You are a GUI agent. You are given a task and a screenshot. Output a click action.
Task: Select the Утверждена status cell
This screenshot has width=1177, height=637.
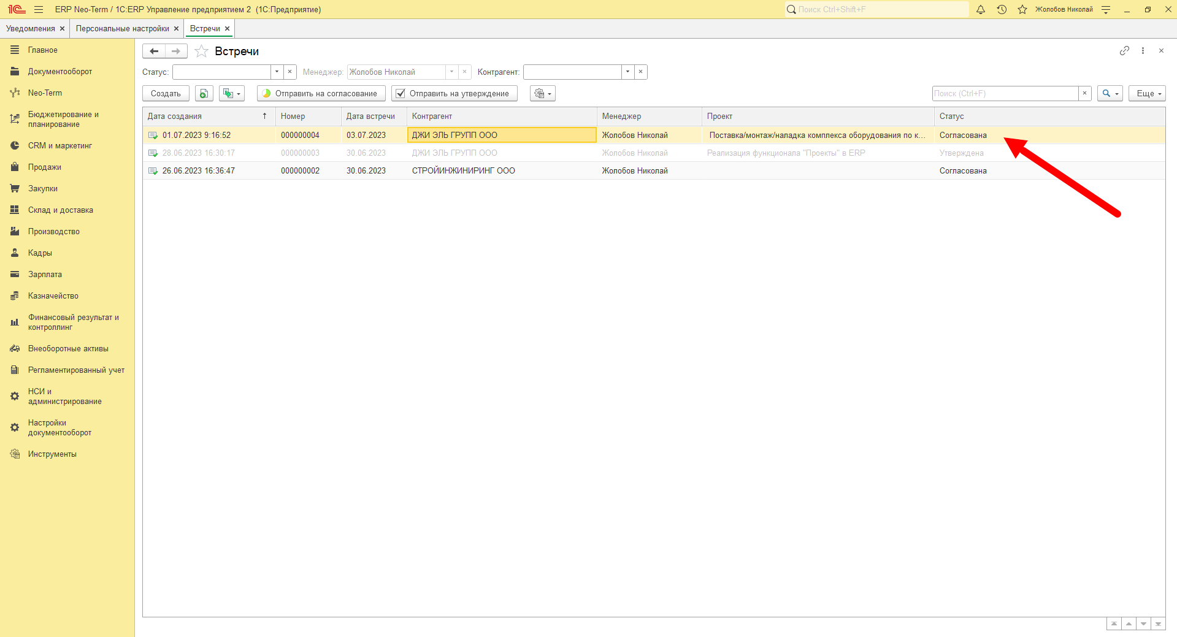(1049, 153)
